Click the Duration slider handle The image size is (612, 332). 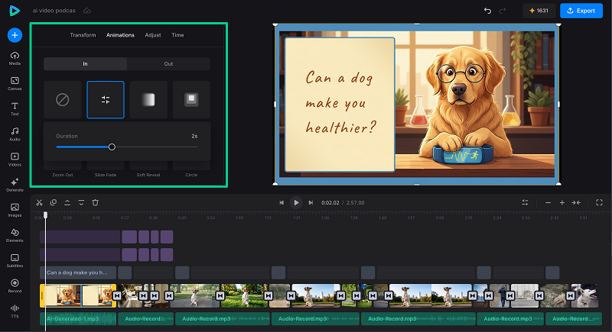pyautogui.click(x=112, y=147)
